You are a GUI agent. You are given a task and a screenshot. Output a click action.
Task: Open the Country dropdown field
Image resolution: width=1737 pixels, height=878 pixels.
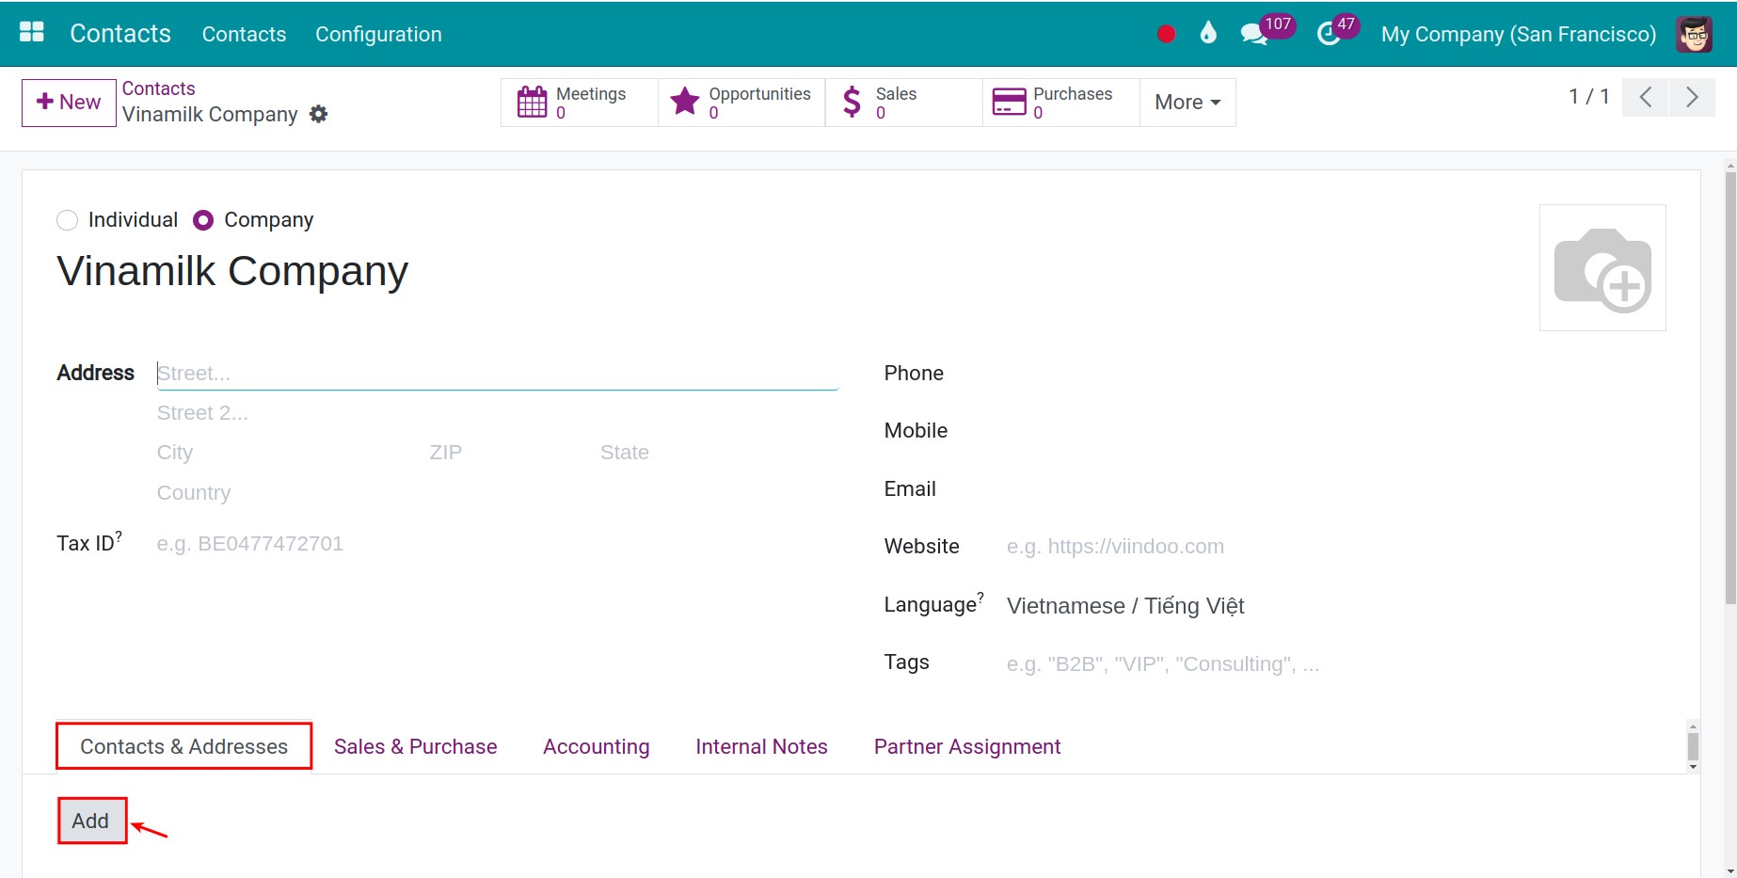click(497, 493)
